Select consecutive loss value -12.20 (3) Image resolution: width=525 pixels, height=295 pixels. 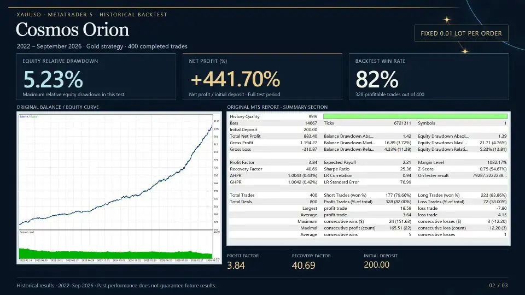point(497,228)
